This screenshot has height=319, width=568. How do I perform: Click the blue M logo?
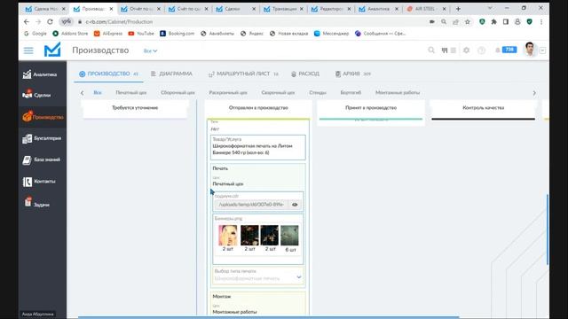pos(52,50)
